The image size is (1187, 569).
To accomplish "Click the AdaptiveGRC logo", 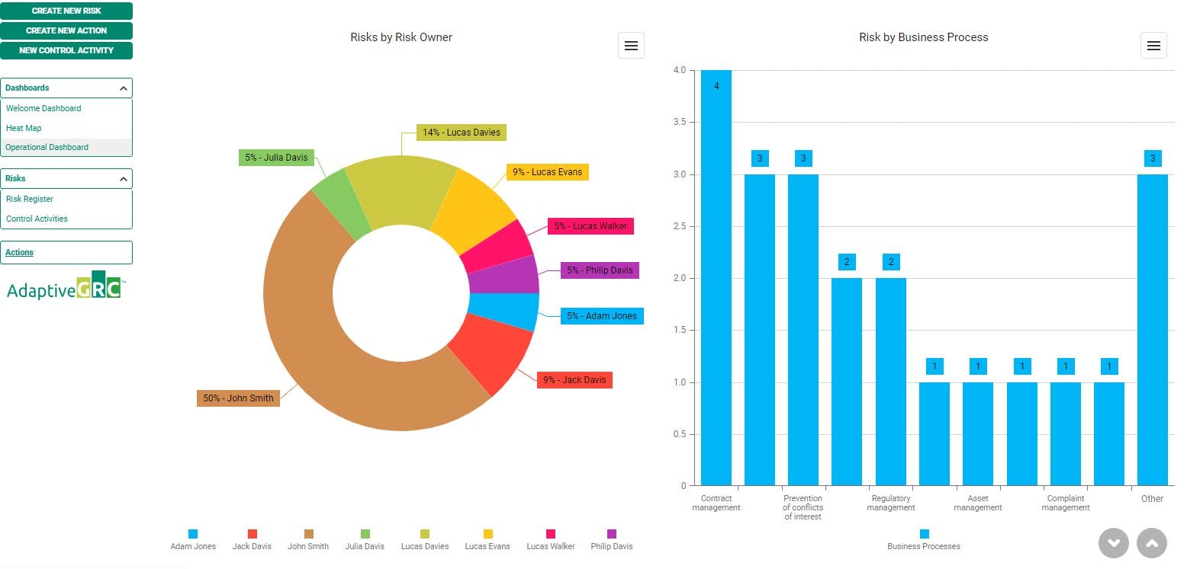I will click(66, 286).
